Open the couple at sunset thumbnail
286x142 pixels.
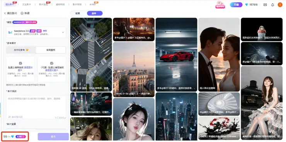(219, 55)
